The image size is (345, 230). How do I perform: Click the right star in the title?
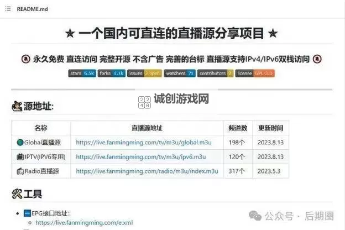(273, 34)
